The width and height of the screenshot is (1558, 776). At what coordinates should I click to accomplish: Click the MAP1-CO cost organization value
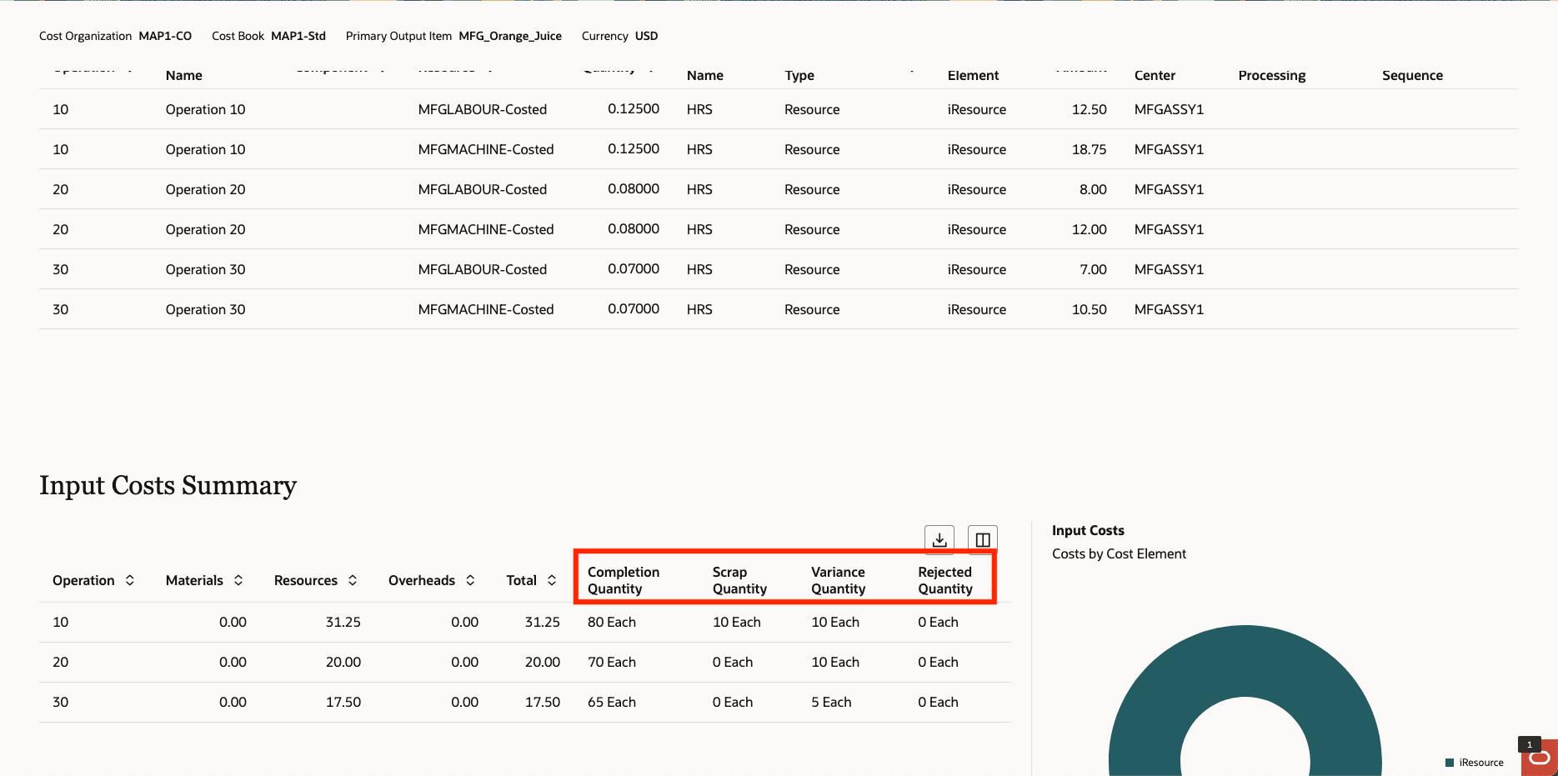click(x=165, y=36)
